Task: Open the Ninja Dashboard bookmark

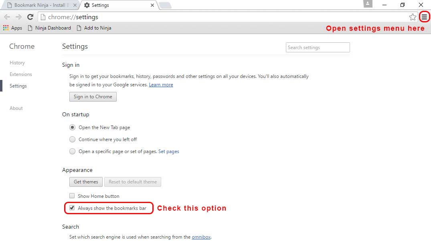Action: (49, 28)
